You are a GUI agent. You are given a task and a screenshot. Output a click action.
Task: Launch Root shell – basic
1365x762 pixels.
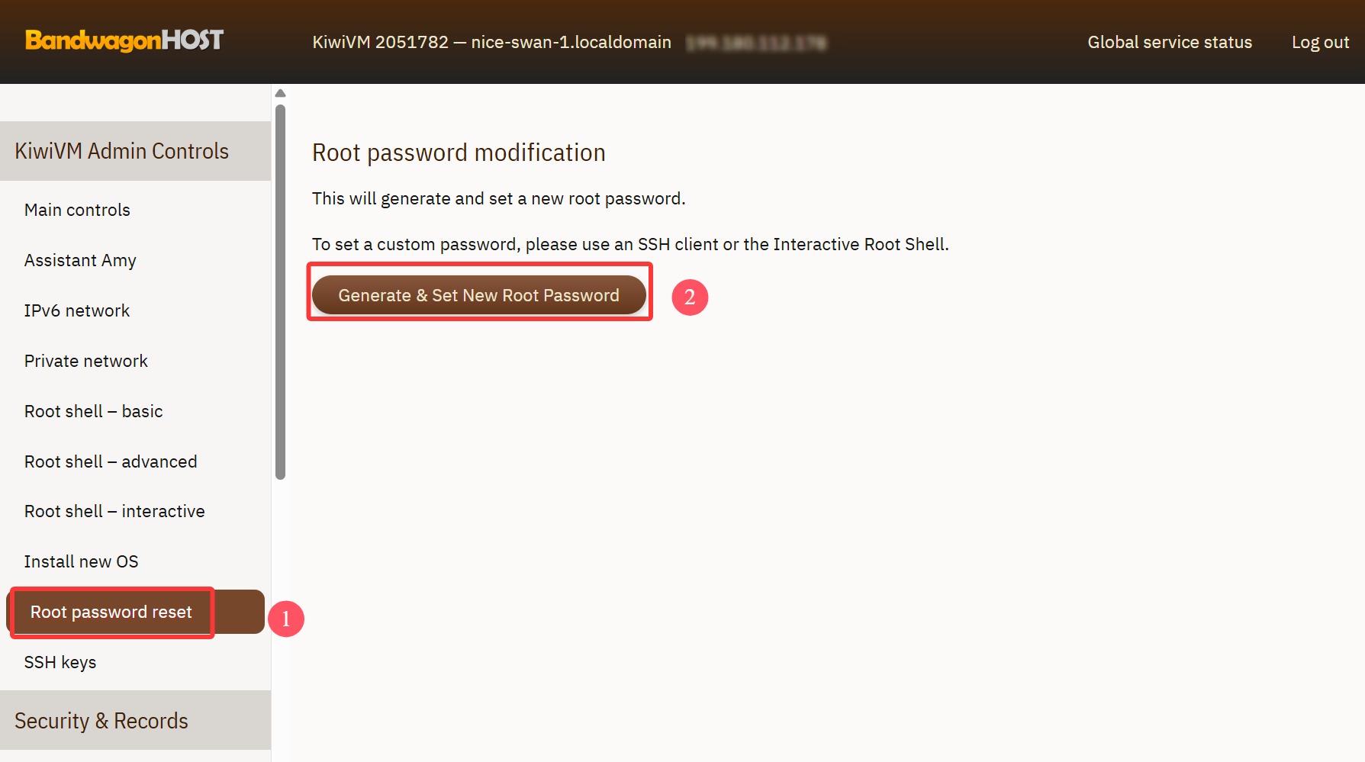(94, 411)
